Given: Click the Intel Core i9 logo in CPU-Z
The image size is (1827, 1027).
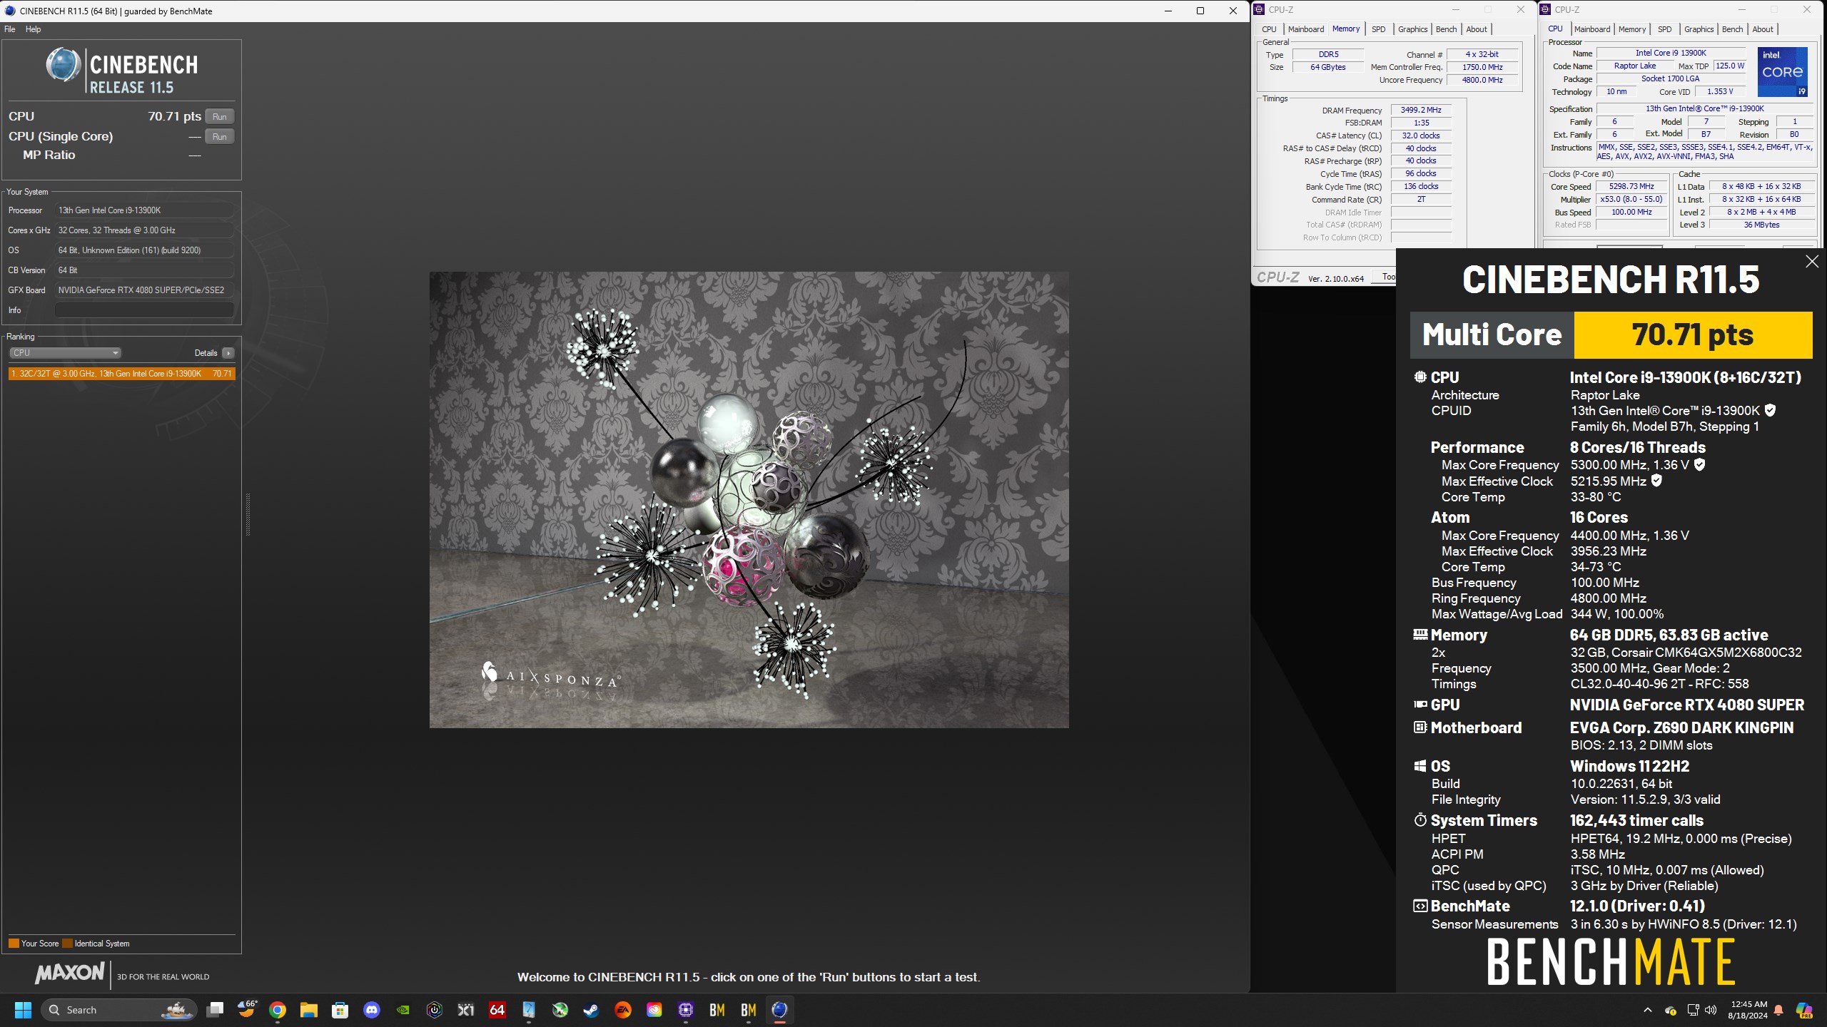Looking at the screenshot, I should click(1782, 72).
